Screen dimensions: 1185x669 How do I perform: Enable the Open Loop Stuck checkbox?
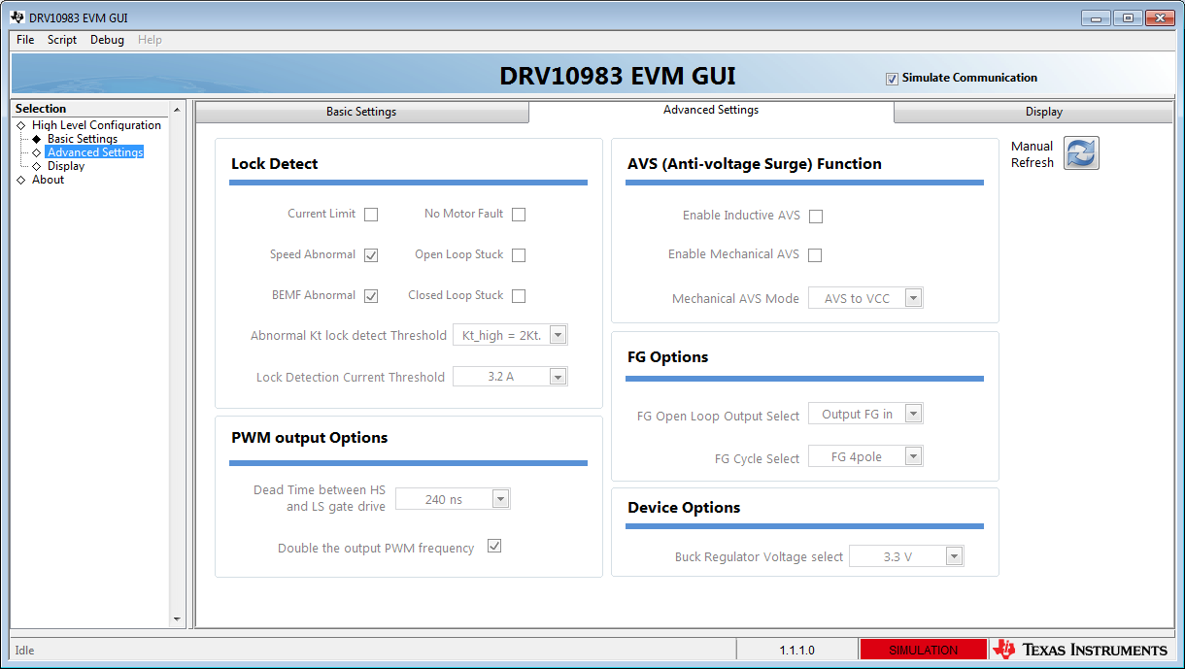[x=519, y=255]
